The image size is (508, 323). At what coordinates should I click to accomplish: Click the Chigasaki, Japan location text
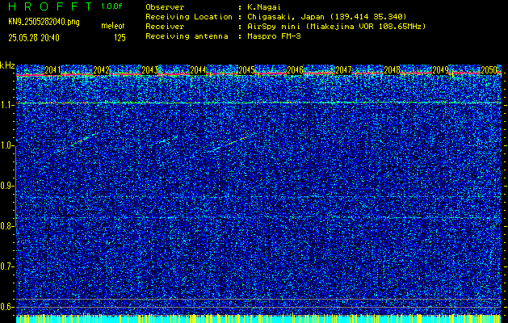click(327, 17)
